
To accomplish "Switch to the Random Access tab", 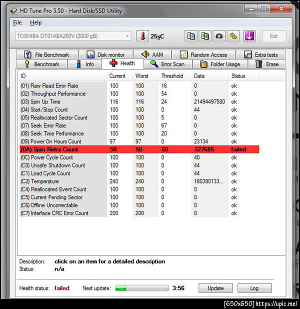I will pos(203,54).
